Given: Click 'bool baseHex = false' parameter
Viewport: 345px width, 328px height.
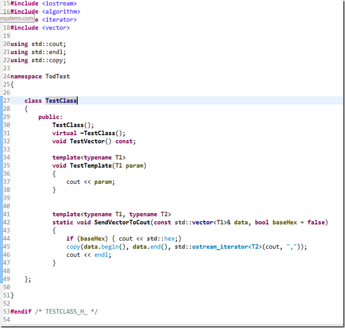Looking at the screenshot, I should click(290, 222).
